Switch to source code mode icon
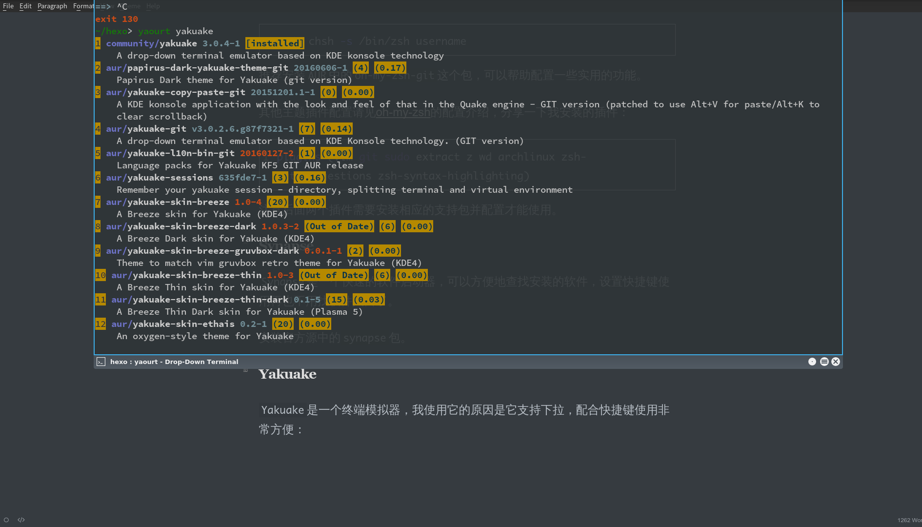Viewport: 922px width, 527px height. point(21,520)
